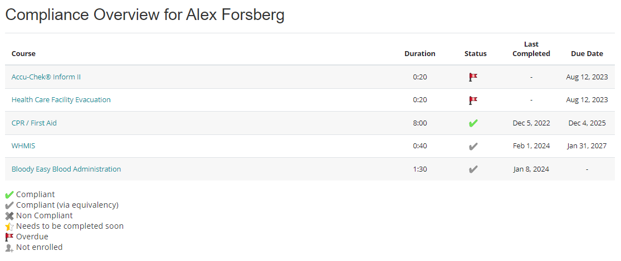This screenshot has width=621, height=261.
Task: Click the Due Date column header
Action: click(587, 54)
